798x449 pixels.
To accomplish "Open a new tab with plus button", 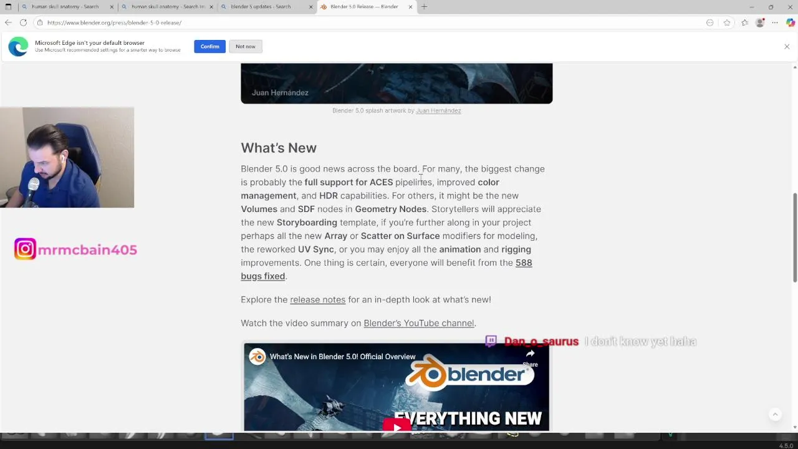I will coord(424,7).
